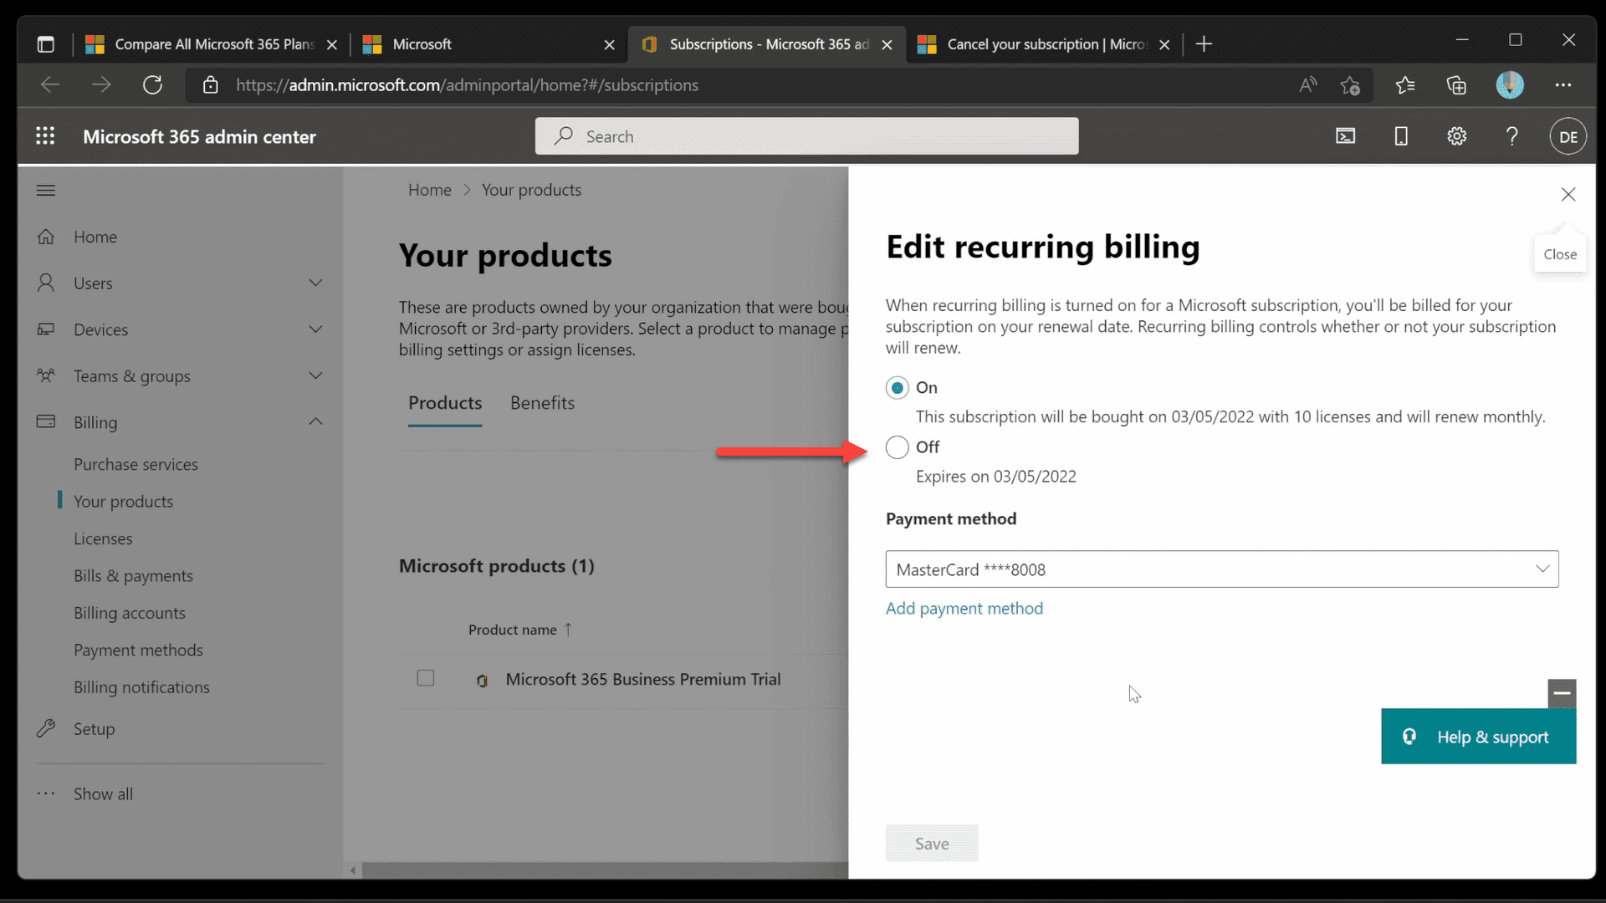Click the tab actions menu icon

point(46,44)
